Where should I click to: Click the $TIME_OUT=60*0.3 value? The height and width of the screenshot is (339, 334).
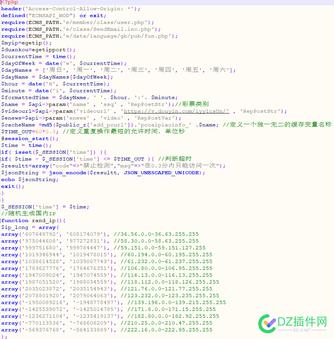click(45, 132)
